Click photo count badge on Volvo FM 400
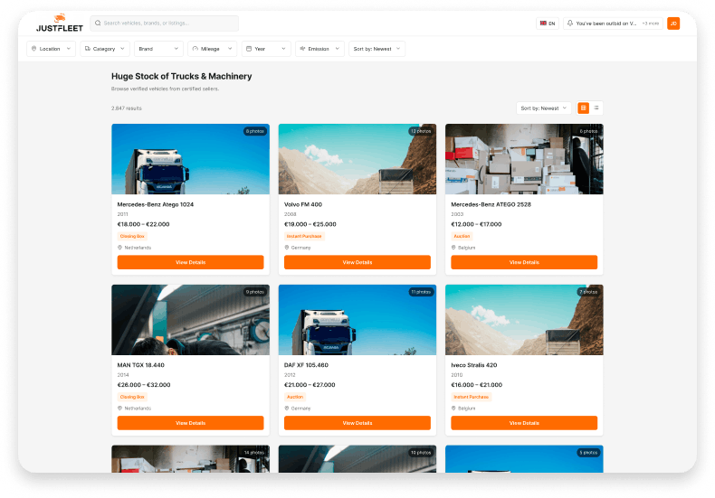 [x=421, y=131]
